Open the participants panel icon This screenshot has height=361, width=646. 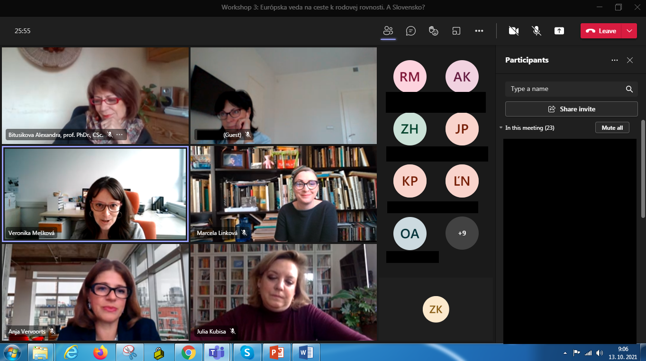pyautogui.click(x=388, y=31)
